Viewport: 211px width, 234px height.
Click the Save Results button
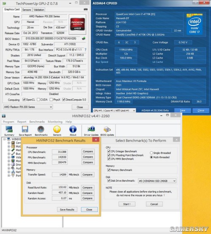(67, 210)
